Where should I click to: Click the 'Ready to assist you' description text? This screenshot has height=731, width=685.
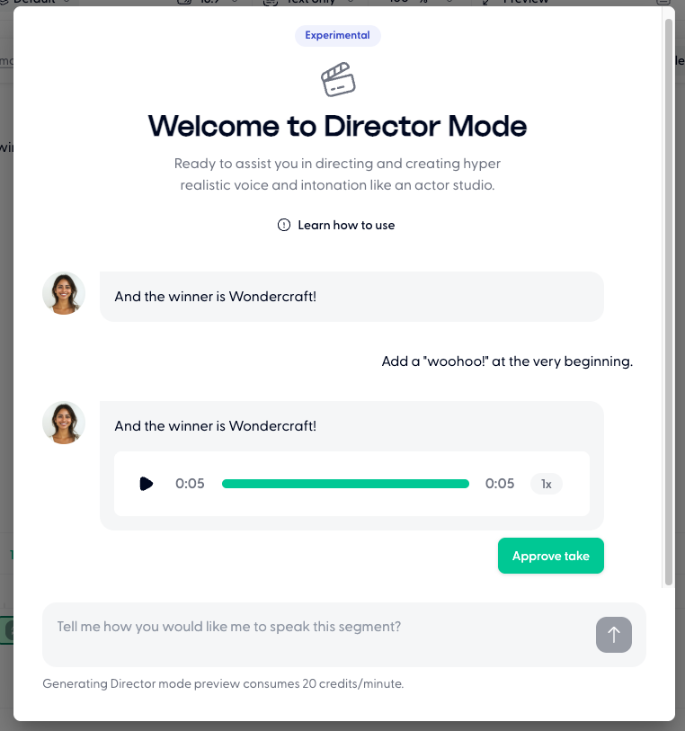click(337, 174)
